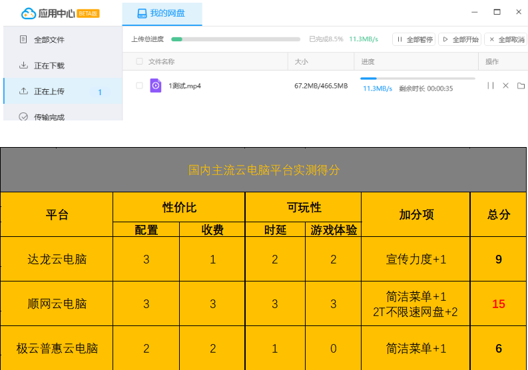Open folder location for 1测试.mp4
Viewport: 528px width, 370px height.
coord(521,86)
